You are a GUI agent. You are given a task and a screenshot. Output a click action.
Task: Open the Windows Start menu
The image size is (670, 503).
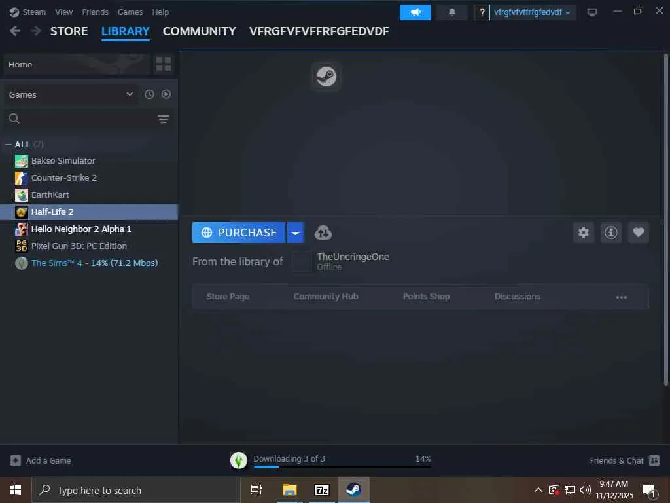tap(16, 490)
